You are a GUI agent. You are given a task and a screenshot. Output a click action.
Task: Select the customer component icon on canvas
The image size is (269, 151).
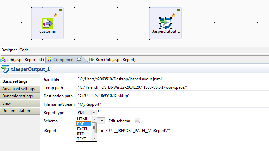click(x=48, y=23)
